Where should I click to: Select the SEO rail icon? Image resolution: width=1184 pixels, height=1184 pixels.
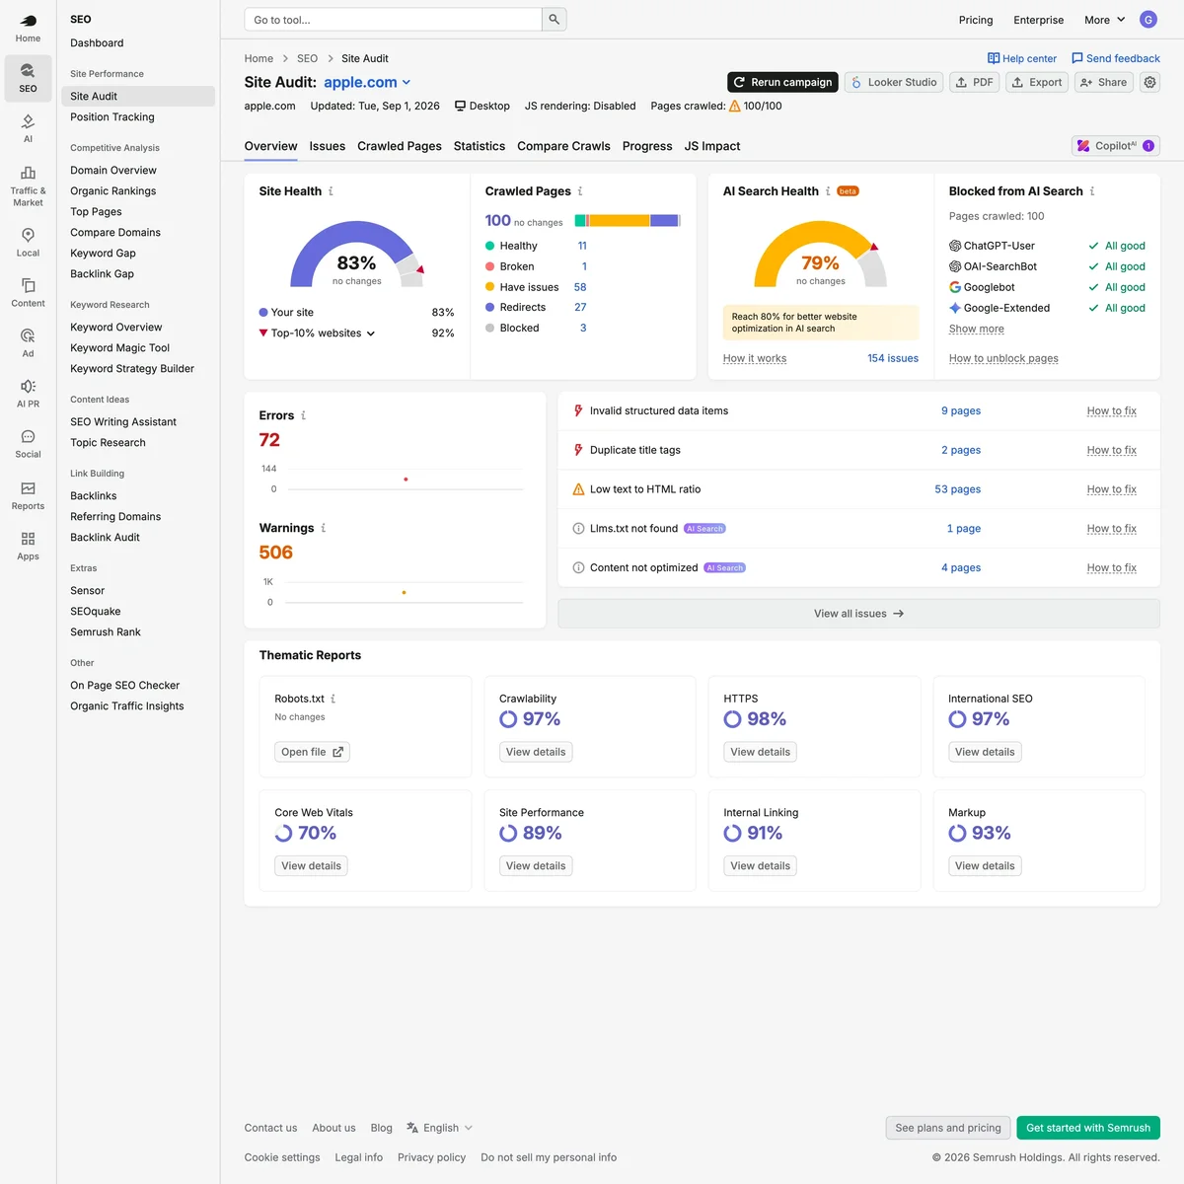[x=28, y=78]
